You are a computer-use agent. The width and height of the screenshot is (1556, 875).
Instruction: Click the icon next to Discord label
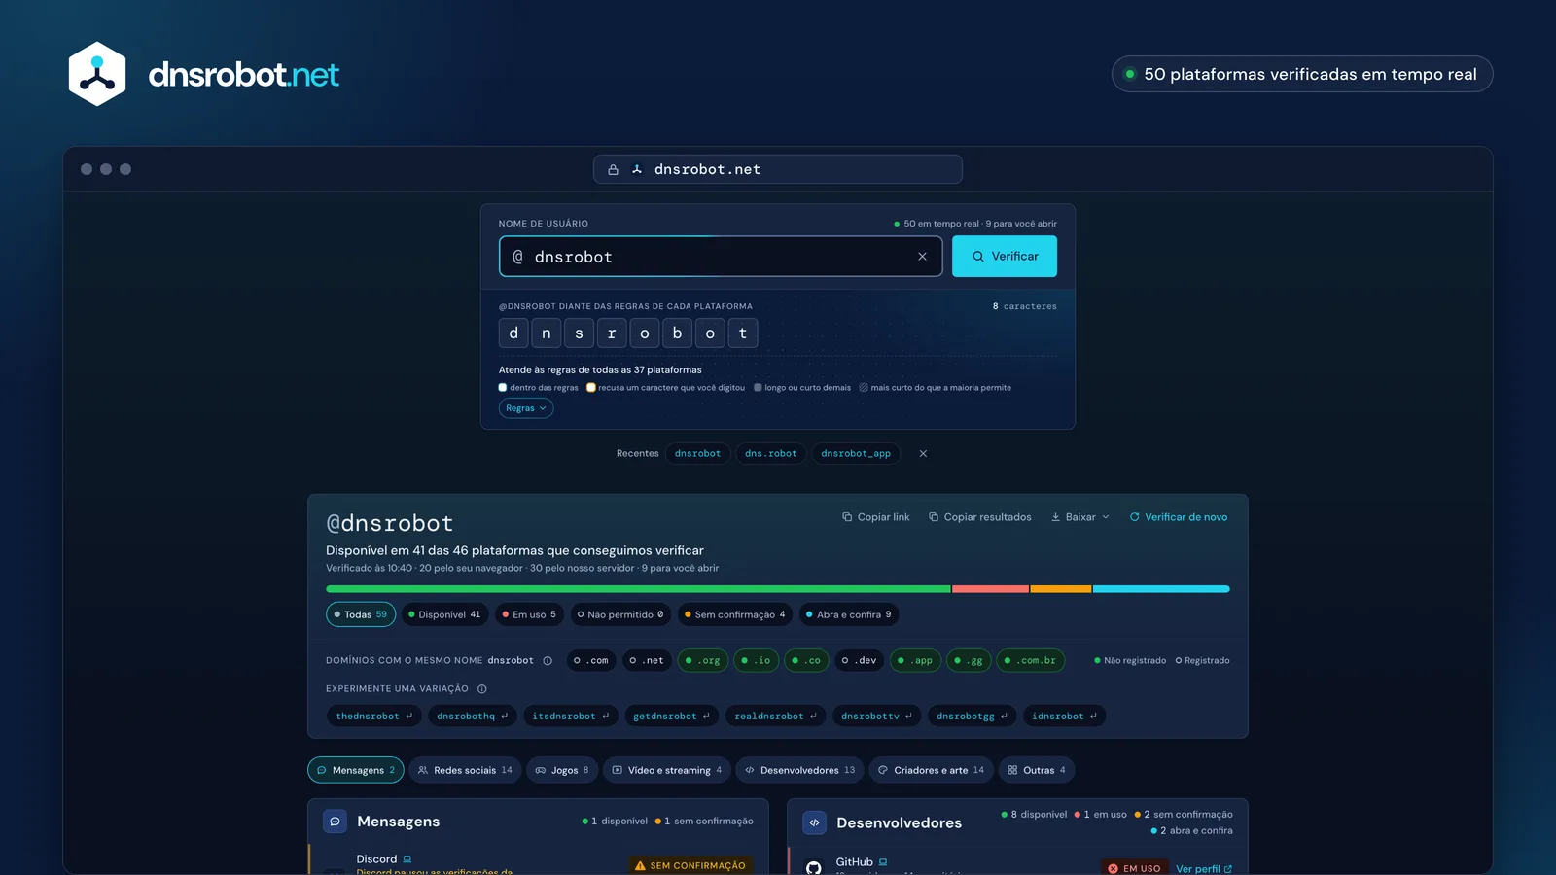point(407,859)
